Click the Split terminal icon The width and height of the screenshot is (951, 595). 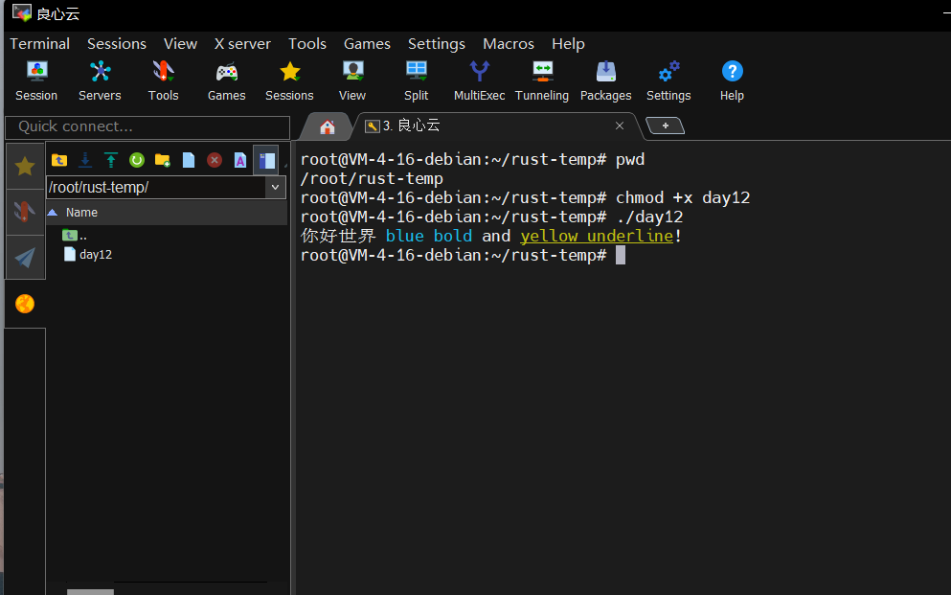[x=416, y=80]
